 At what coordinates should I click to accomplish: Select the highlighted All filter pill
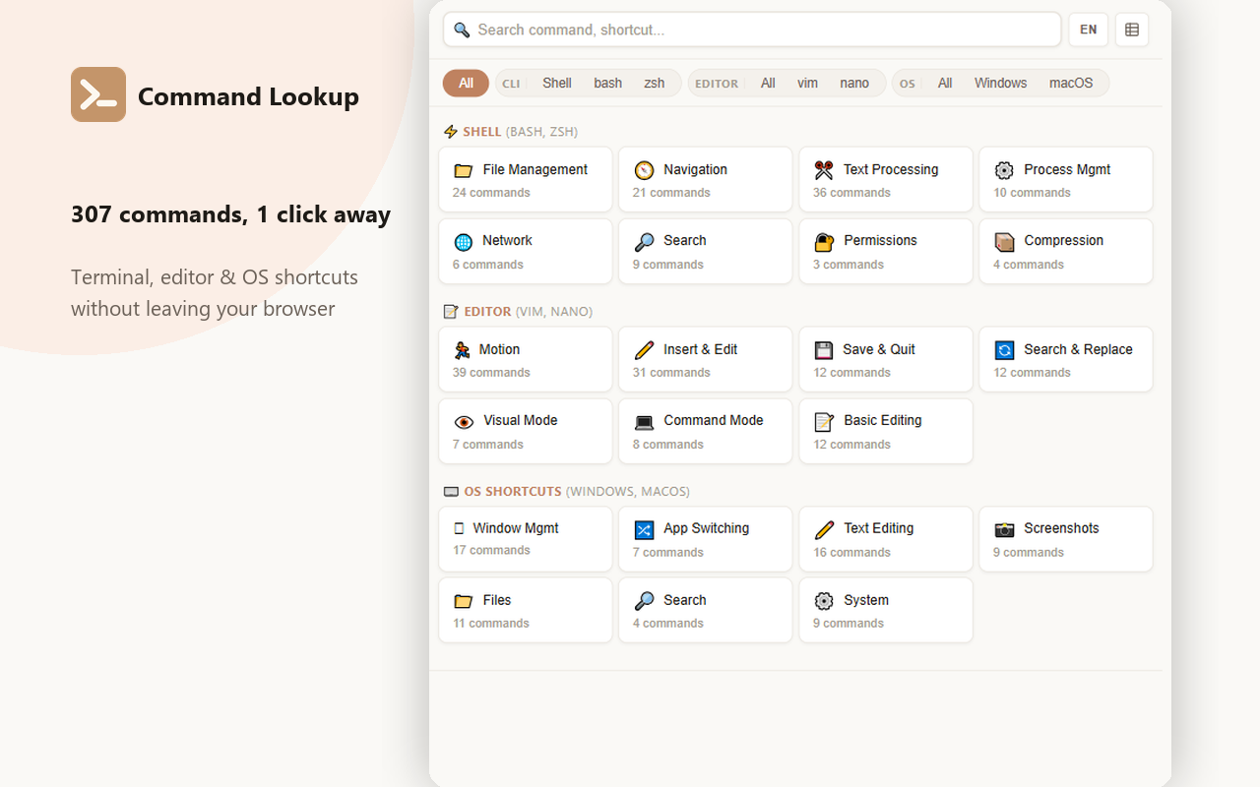(466, 83)
